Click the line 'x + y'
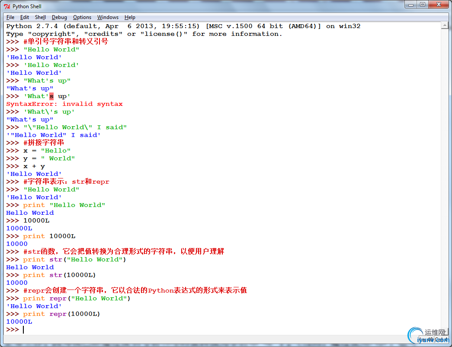 click(34, 166)
